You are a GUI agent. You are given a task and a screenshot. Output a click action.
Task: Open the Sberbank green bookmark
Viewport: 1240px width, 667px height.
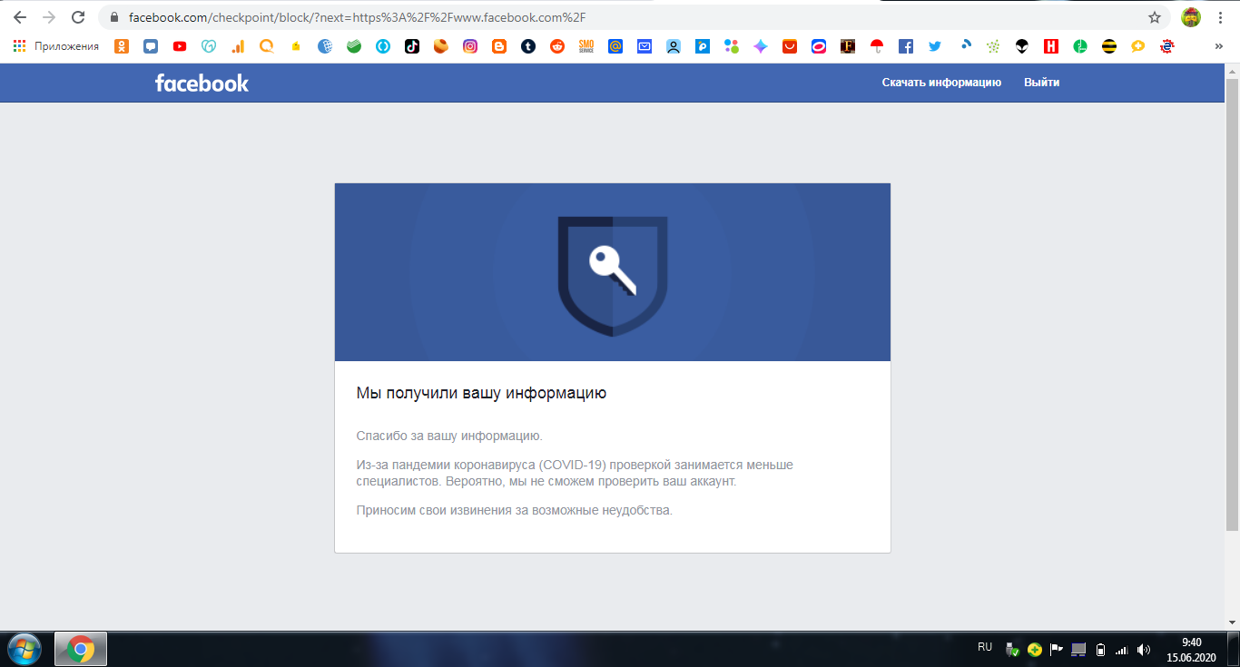[x=354, y=46]
